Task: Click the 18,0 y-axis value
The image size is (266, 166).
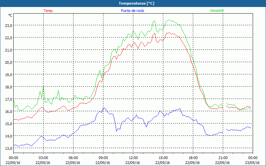Action: point(9,87)
